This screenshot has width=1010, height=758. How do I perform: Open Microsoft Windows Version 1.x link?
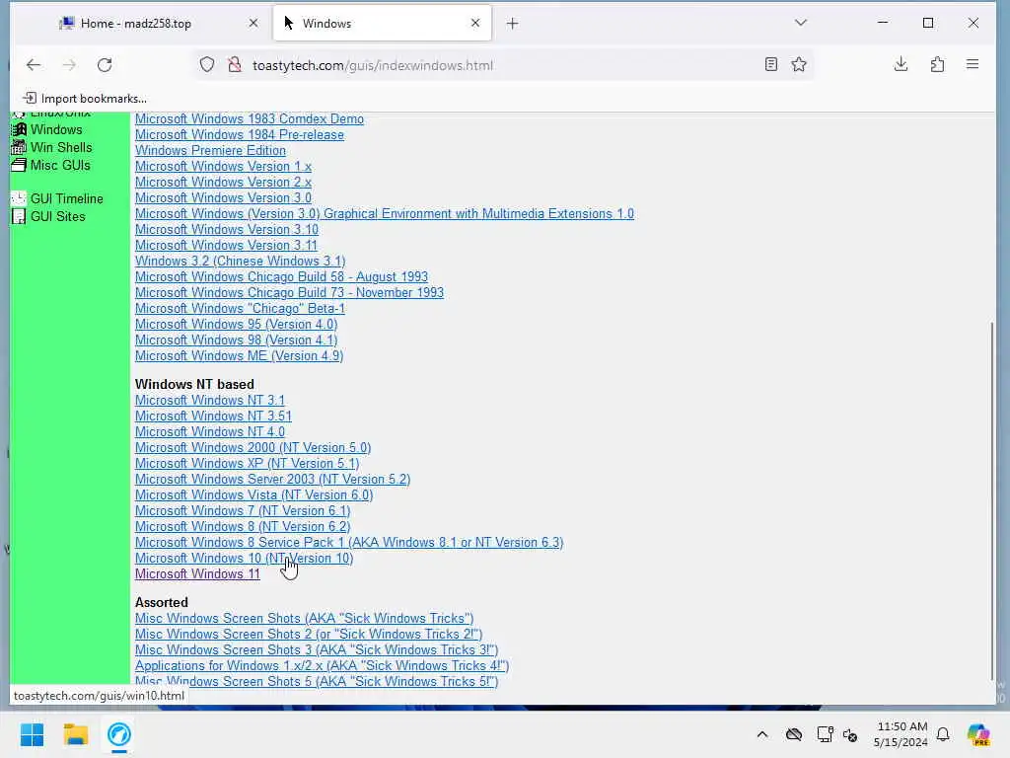point(223,166)
